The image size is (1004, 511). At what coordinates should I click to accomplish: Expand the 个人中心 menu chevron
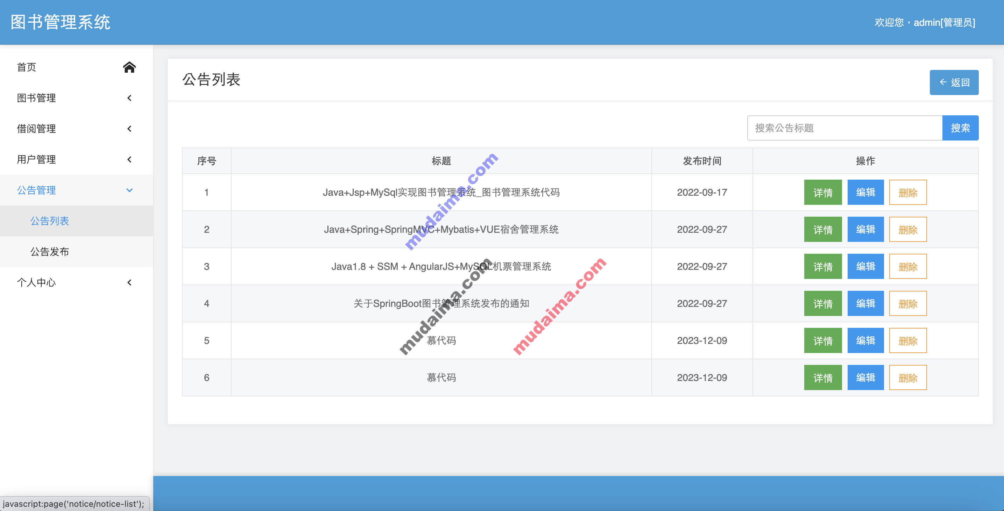tap(129, 282)
